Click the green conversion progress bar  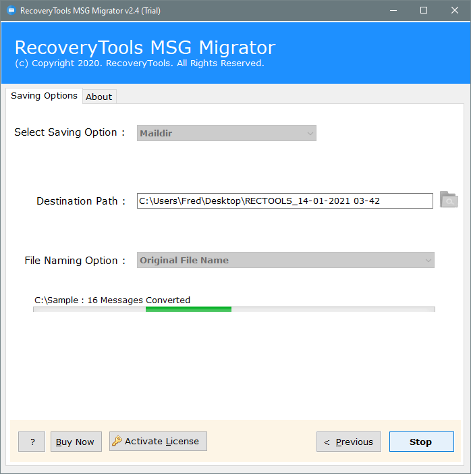(x=234, y=309)
